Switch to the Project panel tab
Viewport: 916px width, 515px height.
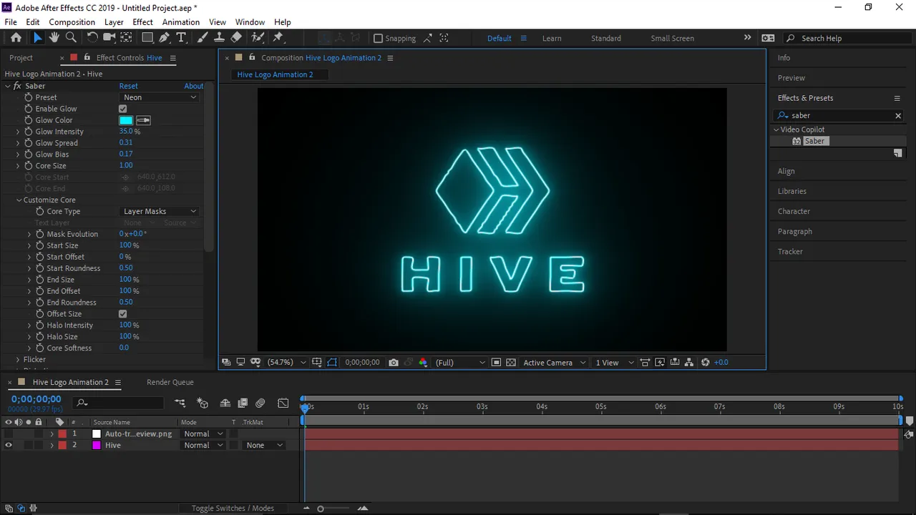click(21, 58)
